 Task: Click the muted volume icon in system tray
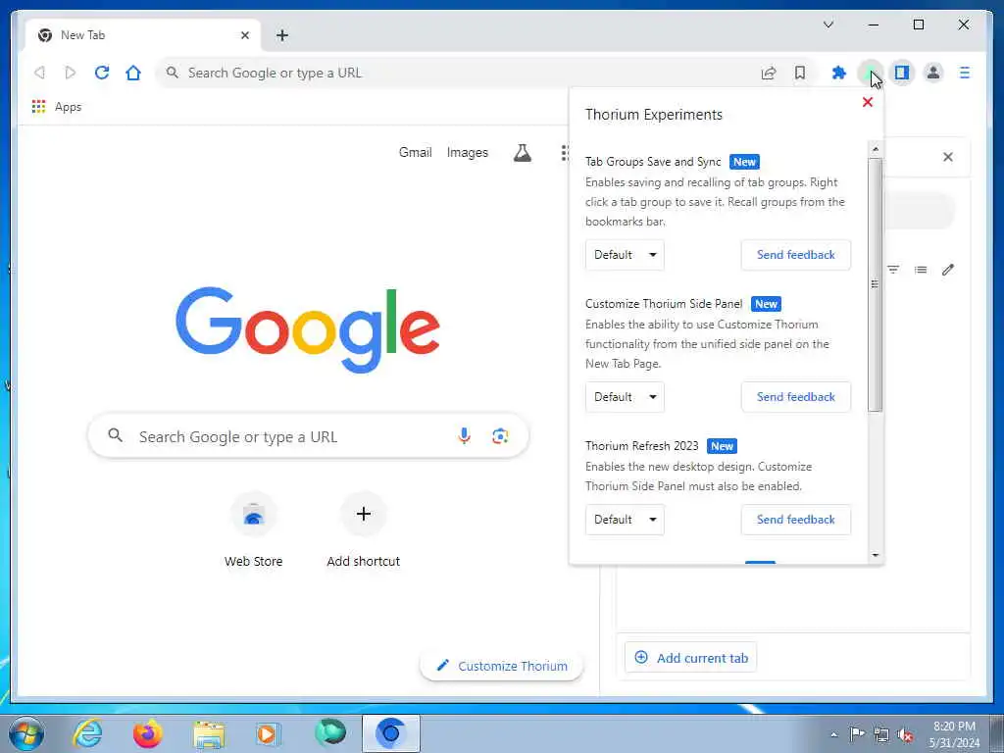905,734
